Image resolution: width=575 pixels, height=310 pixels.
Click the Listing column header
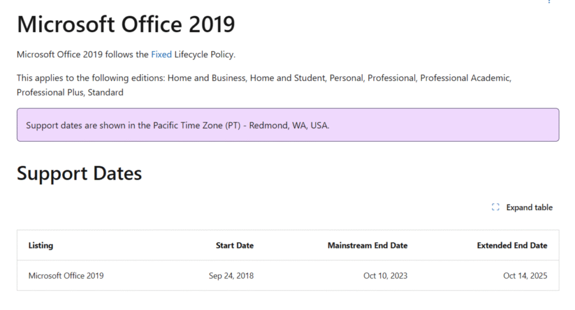click(41, 245)
